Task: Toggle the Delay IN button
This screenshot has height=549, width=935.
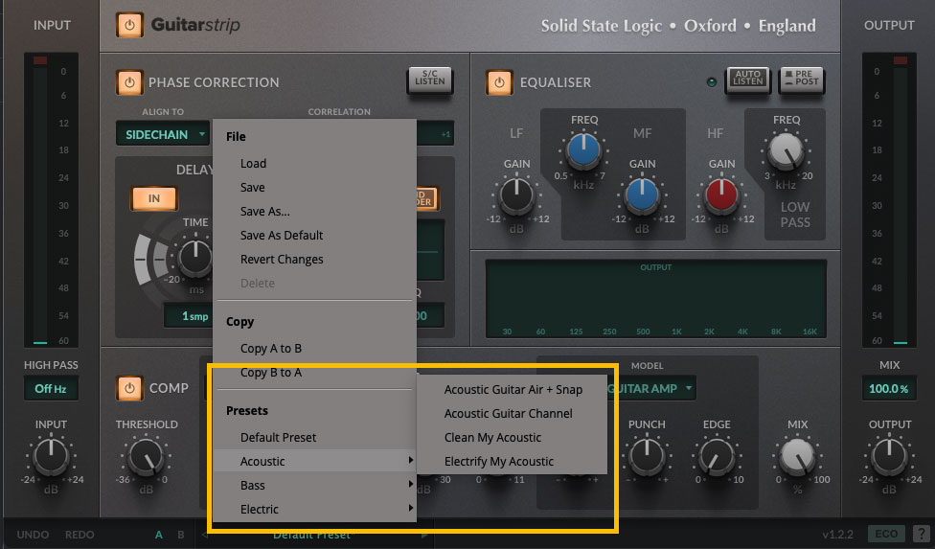Action: (x=154, y=198)
